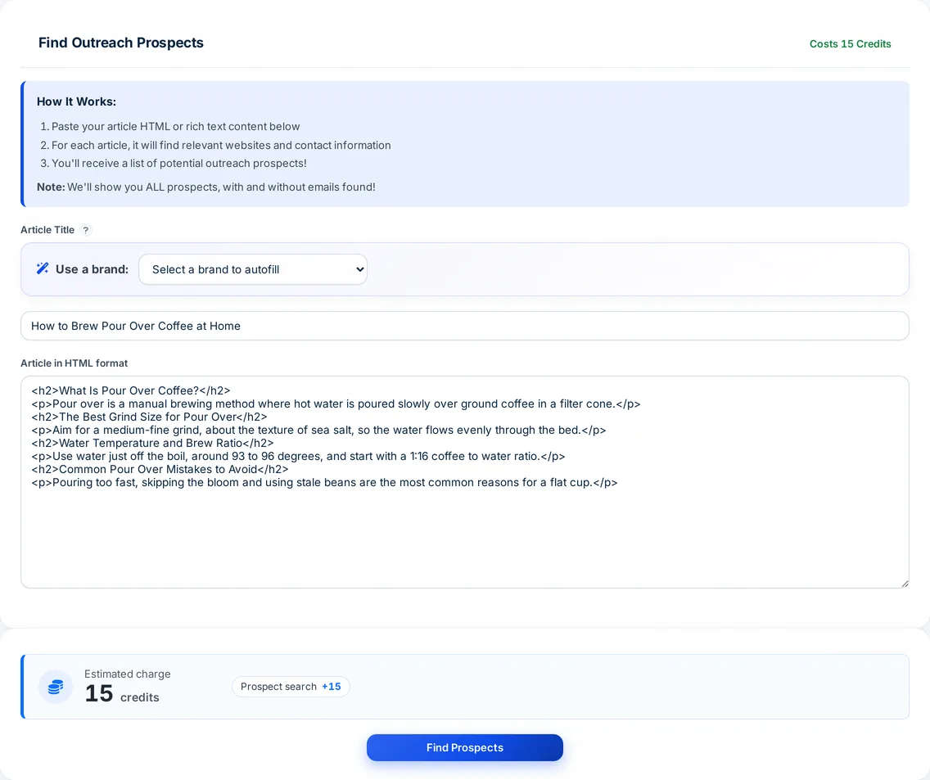Click the line 'Common Pour Over Mistakes to Avoid'
This screenshot has width=930, height=780.
click(160, 469)
